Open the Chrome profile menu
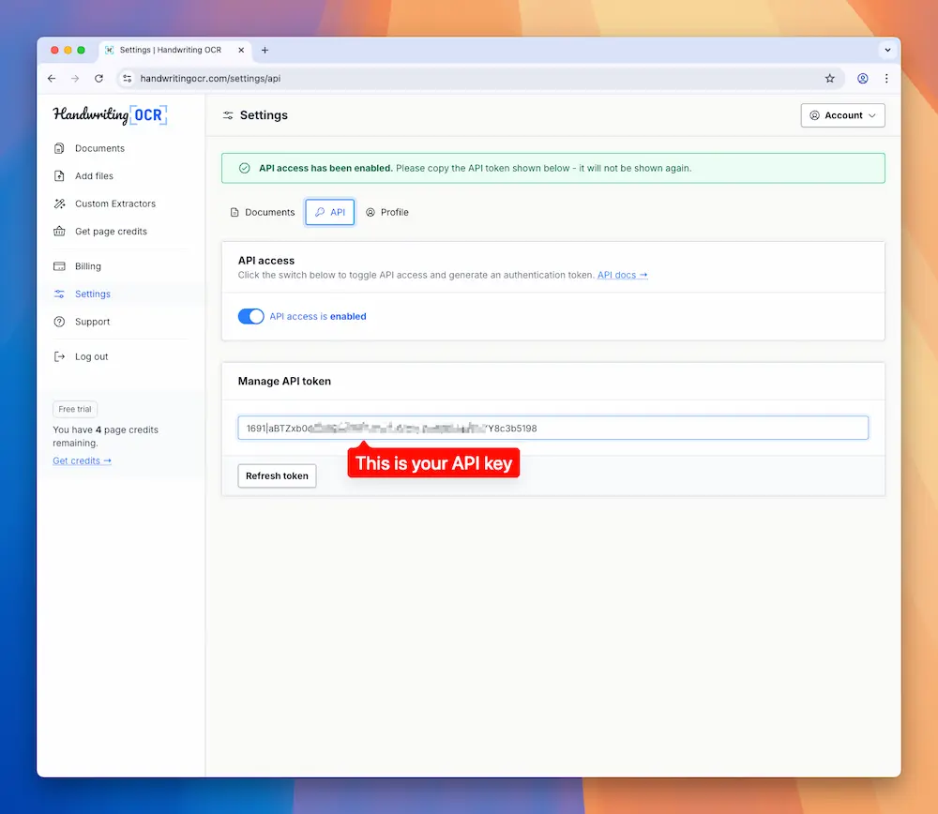 (x=862, y=79)
